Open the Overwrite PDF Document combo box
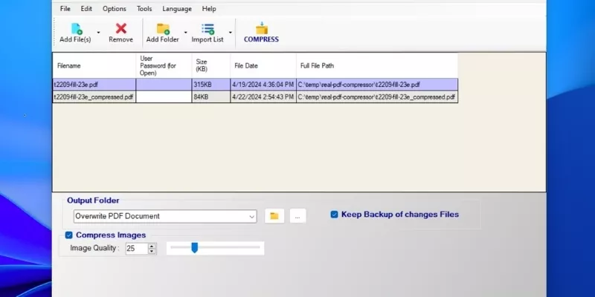The image size is (595, 297). point(165,216)
